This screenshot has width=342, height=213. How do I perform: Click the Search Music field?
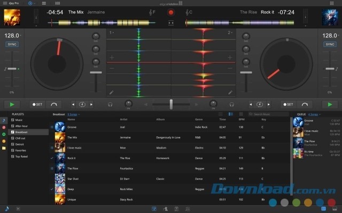click(268, 114)
